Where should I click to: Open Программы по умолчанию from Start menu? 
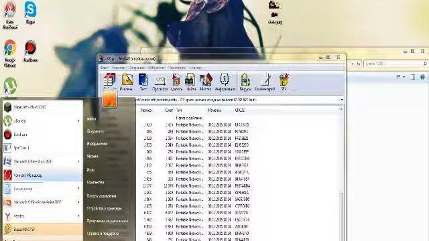pos(107,221)
